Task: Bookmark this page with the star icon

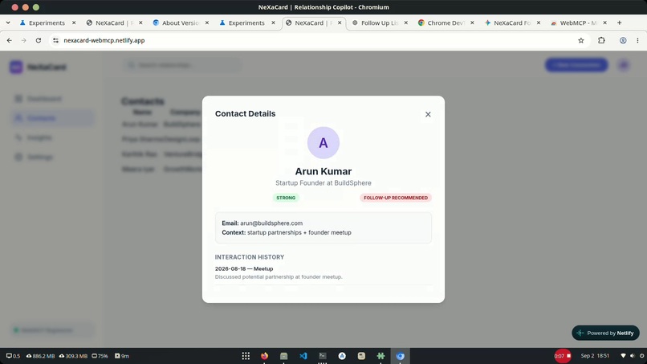Action: pos(581,40)
